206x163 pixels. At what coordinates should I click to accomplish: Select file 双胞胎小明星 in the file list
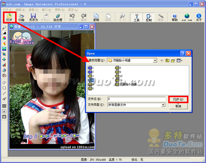[x=126, y=84]
